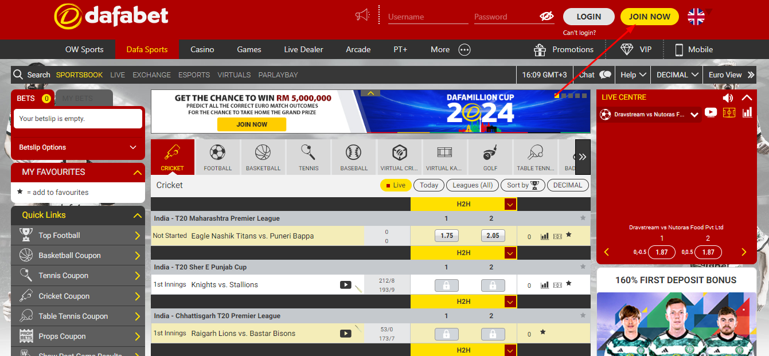Switch to the Casino menu item
This screenshot has width=769, height=356.
point(202,49)
